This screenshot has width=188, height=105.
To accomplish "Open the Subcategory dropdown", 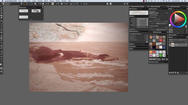I will coord(142,25).
